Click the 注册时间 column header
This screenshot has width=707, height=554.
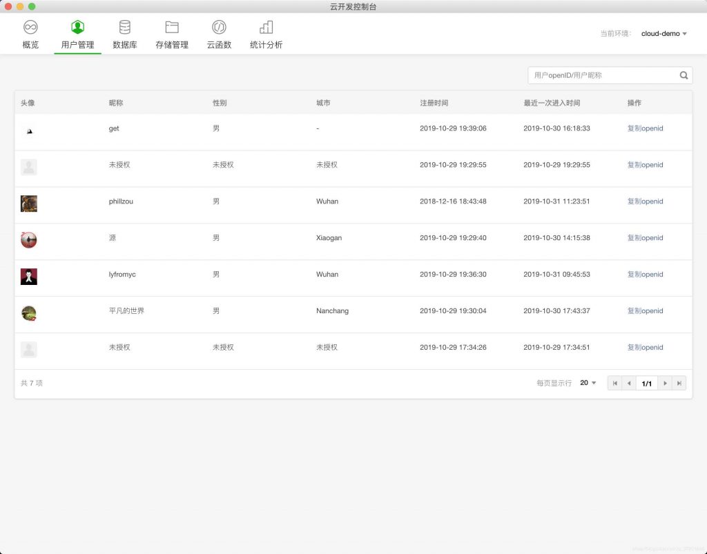click(434, 103)
